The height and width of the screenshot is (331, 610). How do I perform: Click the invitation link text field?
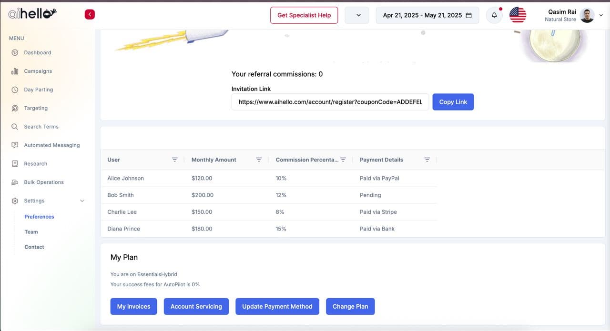pos(330,102)
